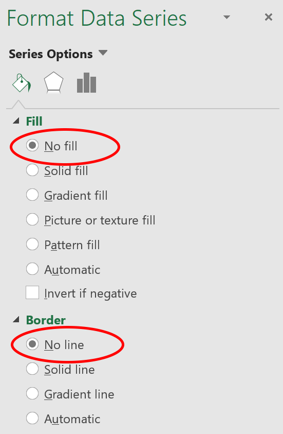
Task: Expand the Series Options dropdown arrow
Action: click(x=103, y=53)
